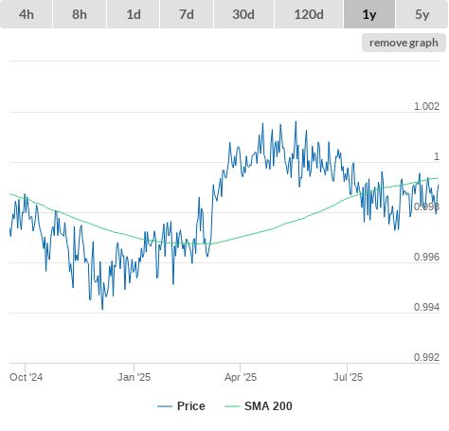Choose the 1d time range
Image resolution: width=449 pixels, height=431 pixels.
(134, 14)
